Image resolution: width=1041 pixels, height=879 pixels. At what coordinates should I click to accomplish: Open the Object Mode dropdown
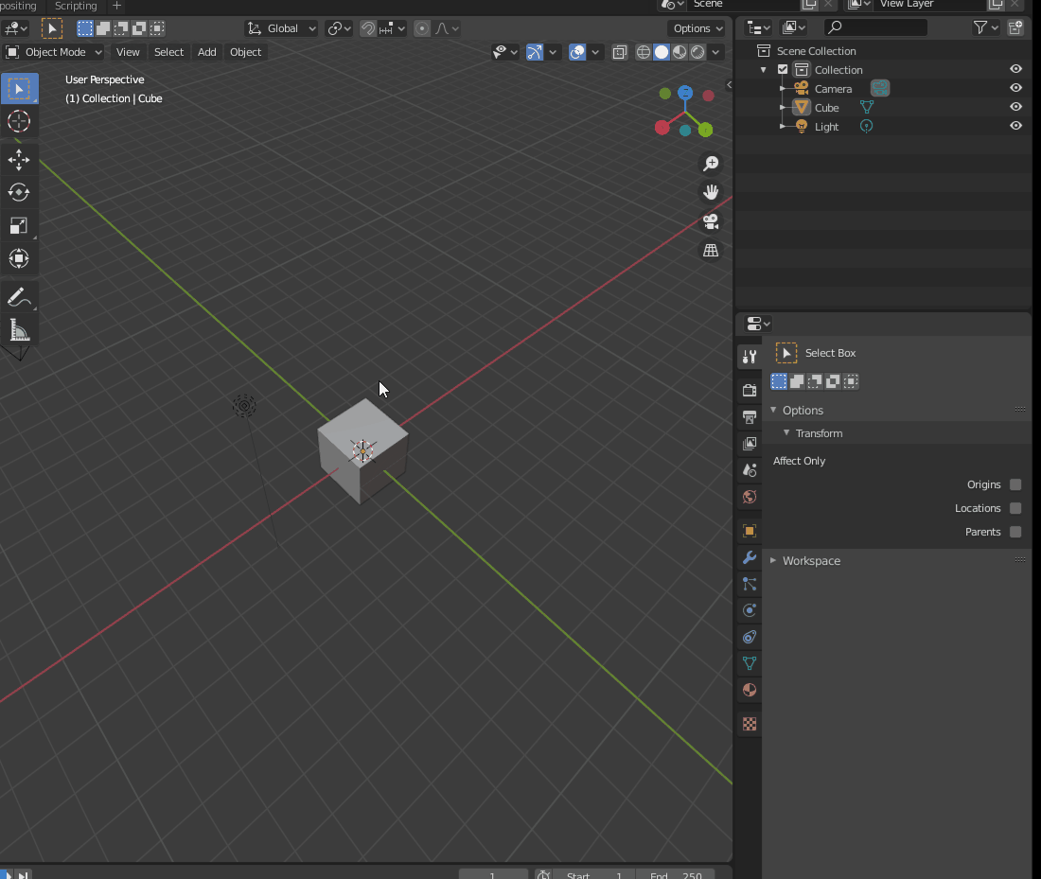tap(55, 52)
